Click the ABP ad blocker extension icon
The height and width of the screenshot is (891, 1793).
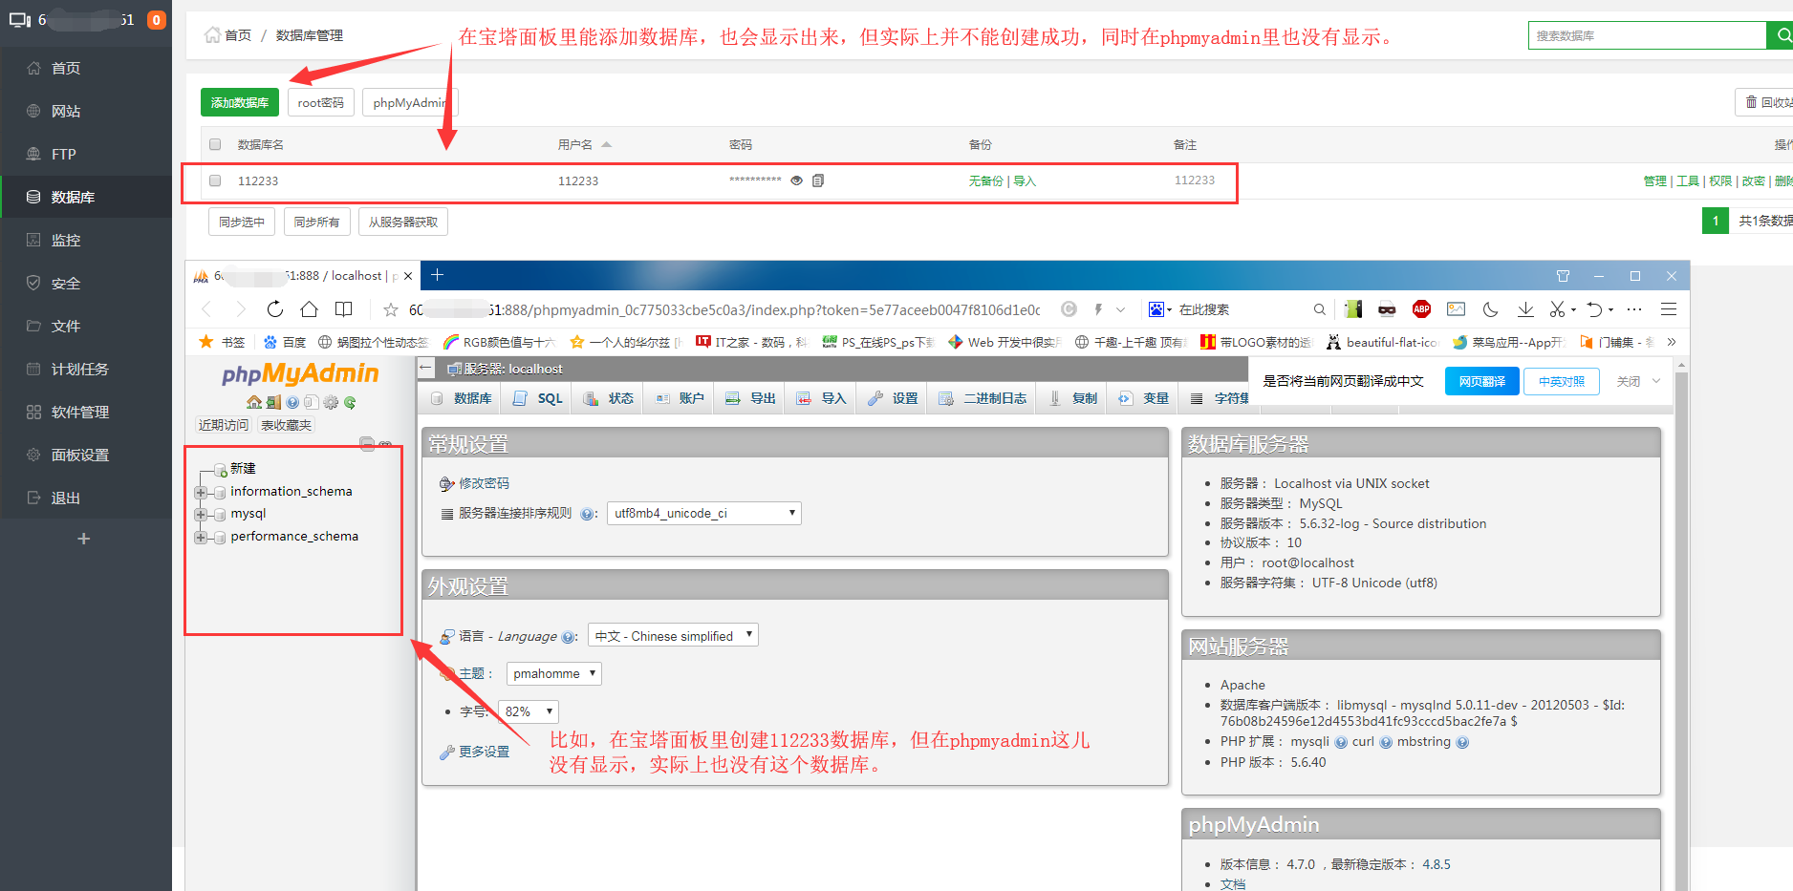click(1421, 308)
